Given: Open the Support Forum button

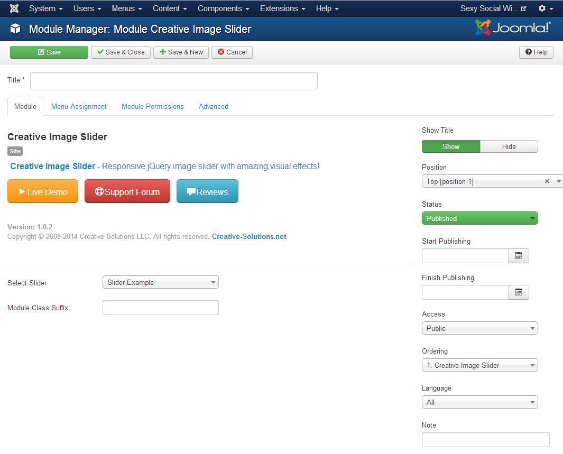Looking at the screenshot, I should 127,191.
